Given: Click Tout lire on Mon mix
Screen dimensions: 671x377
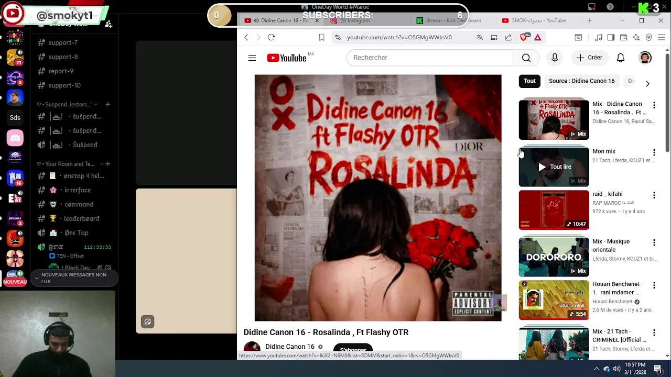Looking at the screenshot, I should coord(555,167).
